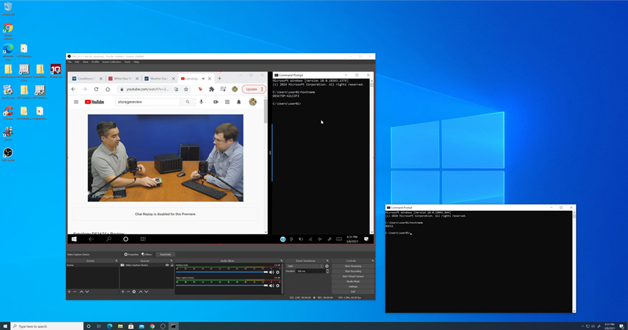This screenshot has width=628, height=330.
Task: Open the OBS Studio desktop shortcut
Action: (x=8, y=154)
